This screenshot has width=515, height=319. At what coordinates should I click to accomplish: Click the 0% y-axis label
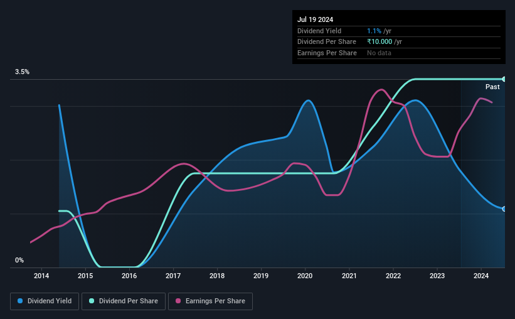click(x=19, y=260)
